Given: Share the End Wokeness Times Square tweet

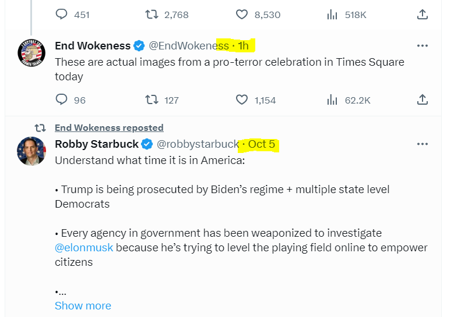Looking at the screenshot, I should (x=423, y=100).
